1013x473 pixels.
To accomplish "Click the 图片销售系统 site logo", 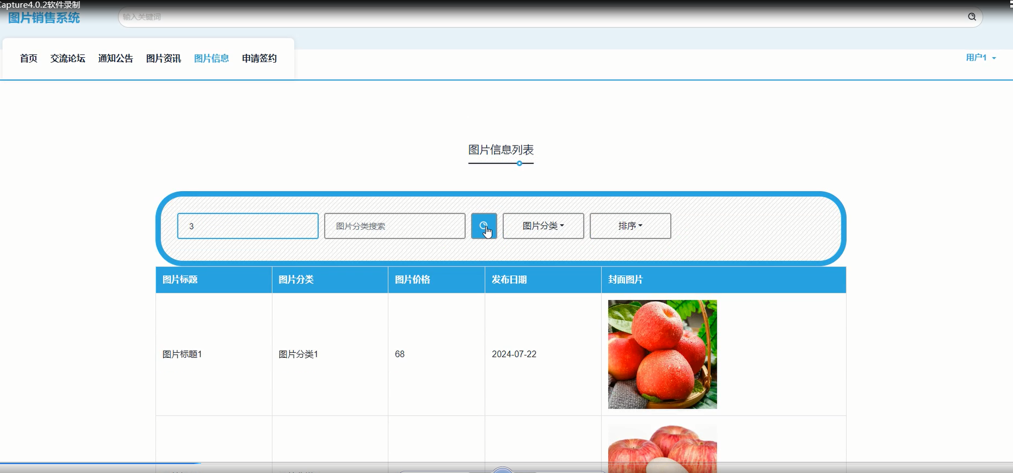I will 44,18.
